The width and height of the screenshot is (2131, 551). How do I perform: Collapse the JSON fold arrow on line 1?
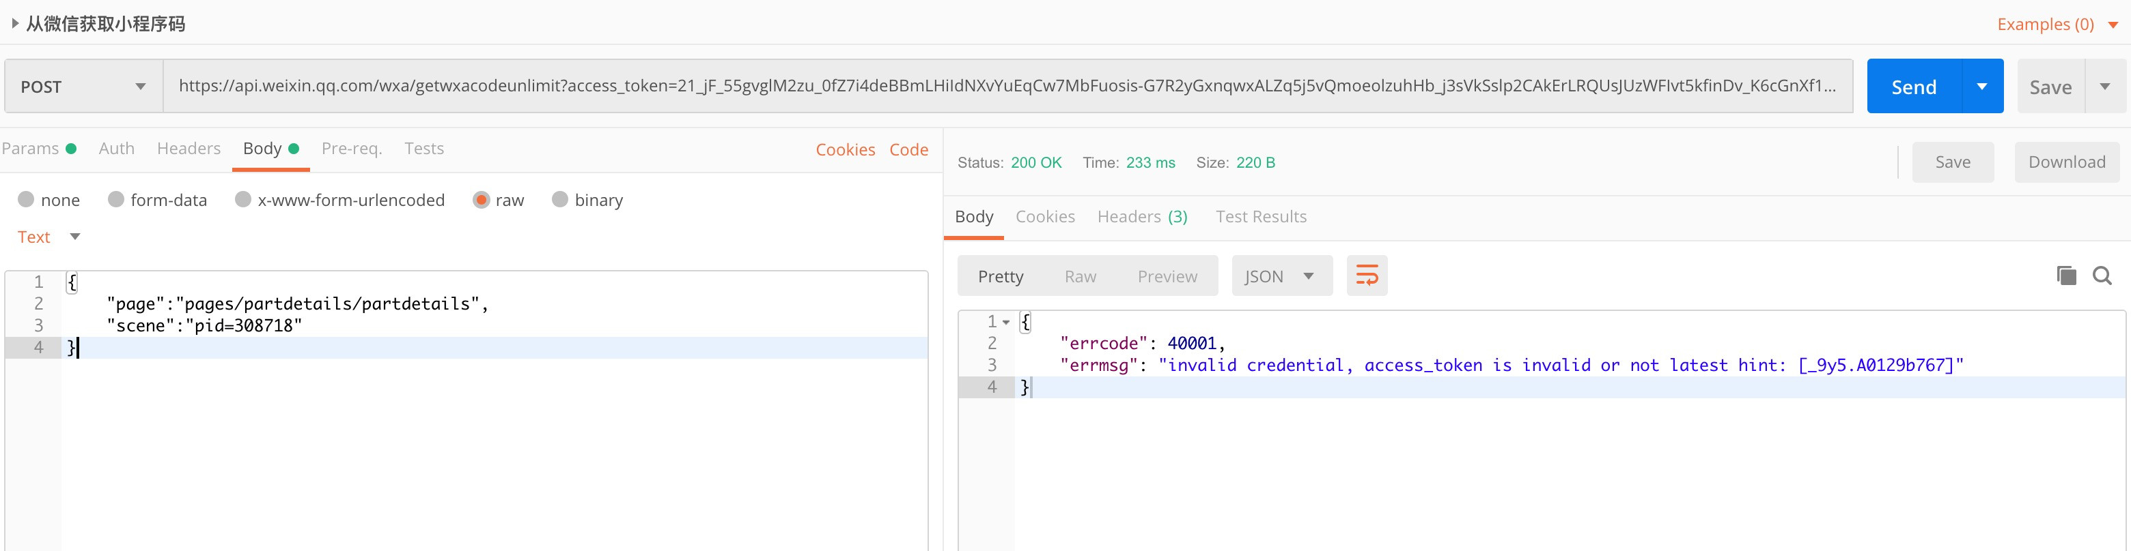[1006, 322]
